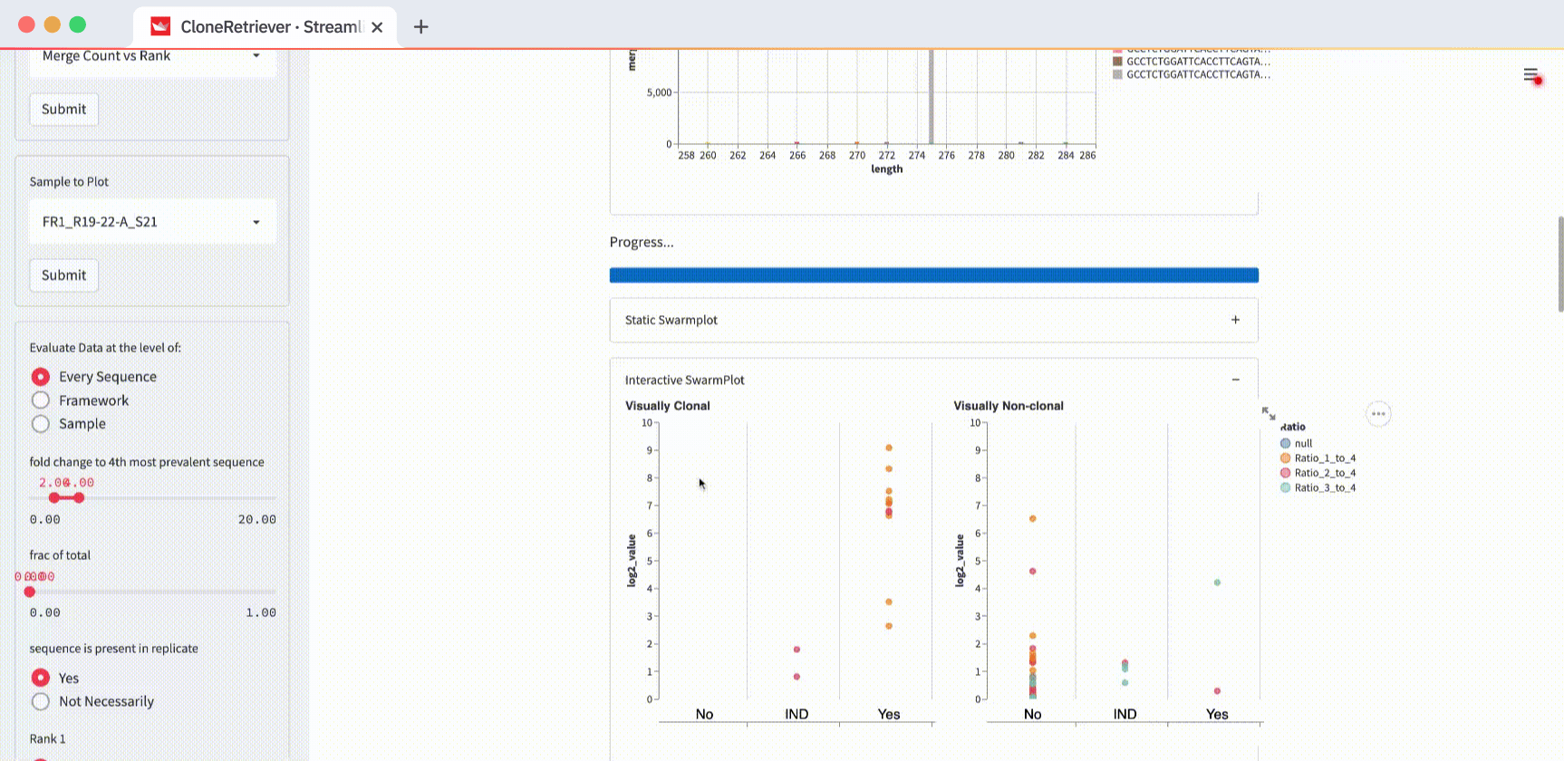Click the Ratio_3_to_4 legend marker

tap(1285, 487)
